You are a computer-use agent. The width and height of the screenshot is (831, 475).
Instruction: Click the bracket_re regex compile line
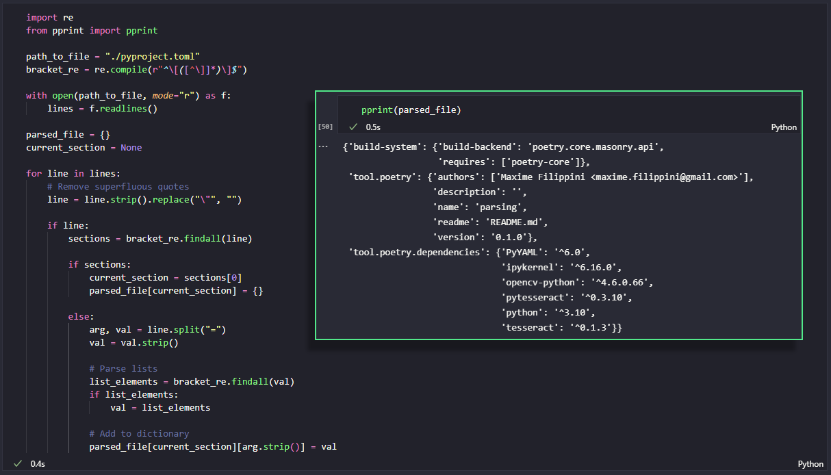pyautogui.click(x=136, y=69)
